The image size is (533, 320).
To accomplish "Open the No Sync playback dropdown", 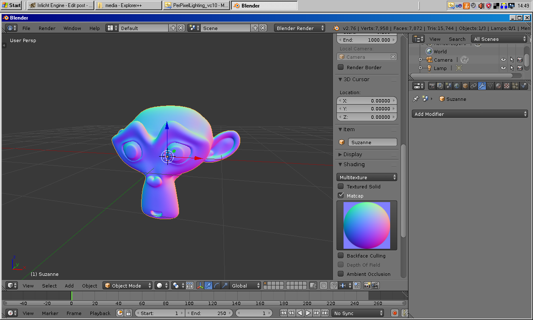I will point(358,313).
